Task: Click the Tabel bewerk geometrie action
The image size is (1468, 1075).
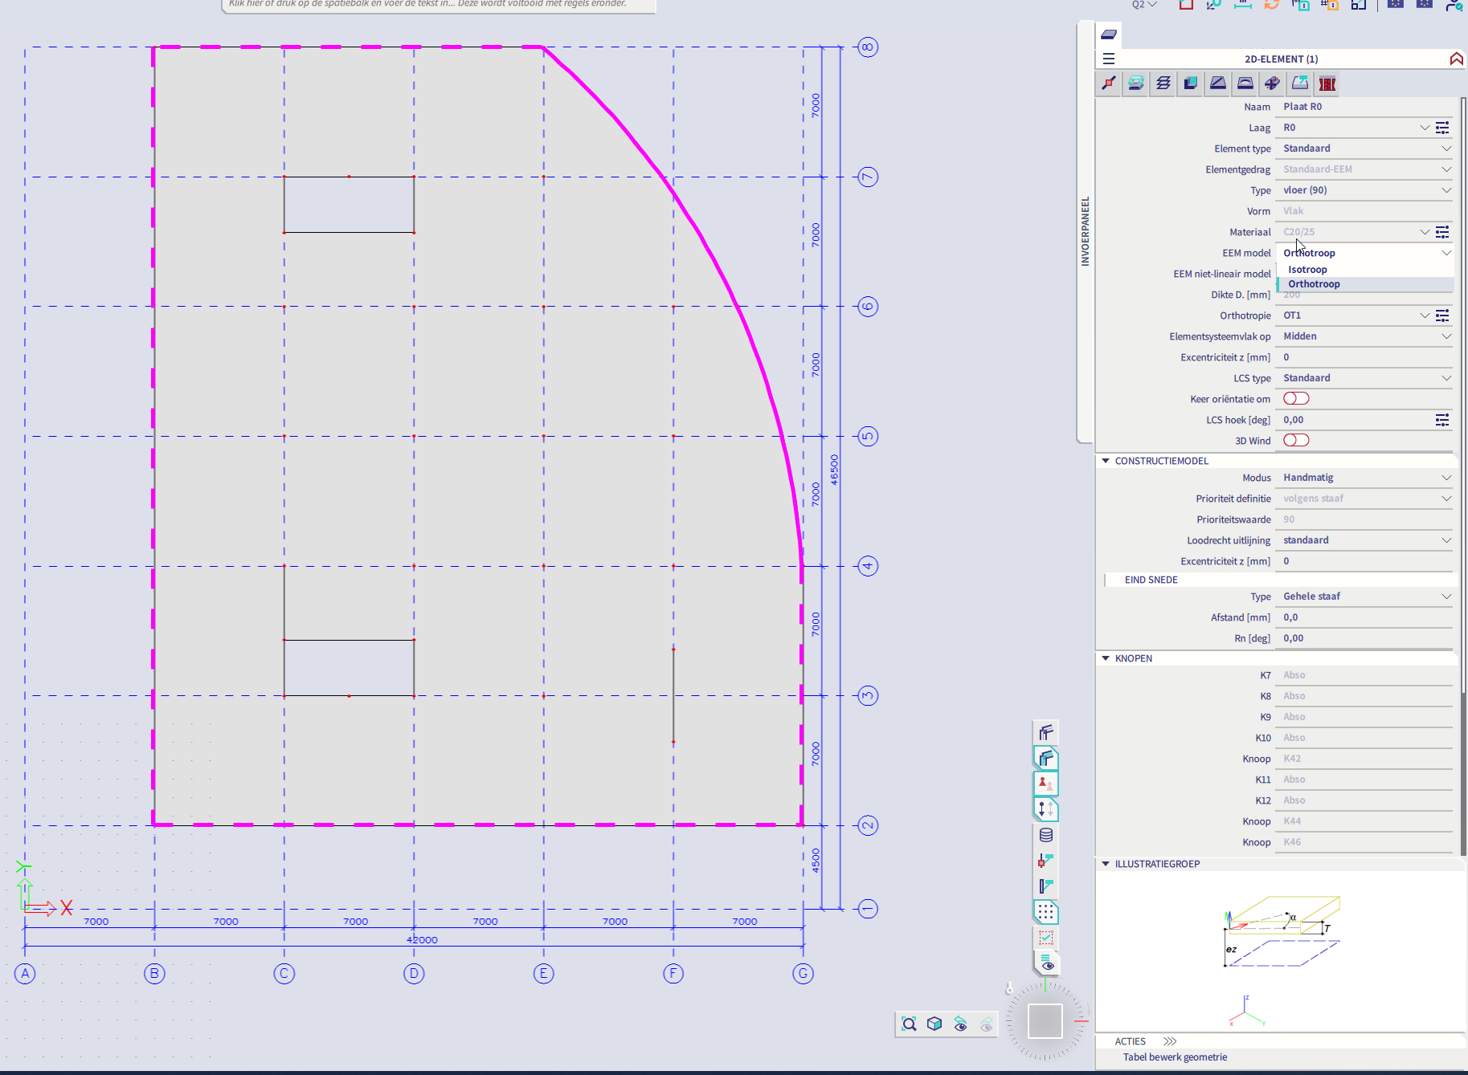Action: click(1174, 1057)
